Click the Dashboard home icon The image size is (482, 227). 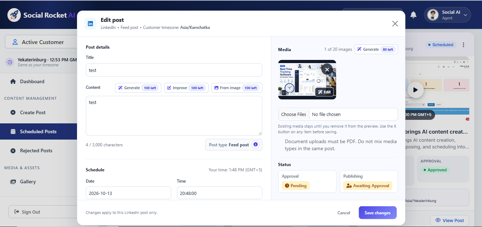pos(13,81)
